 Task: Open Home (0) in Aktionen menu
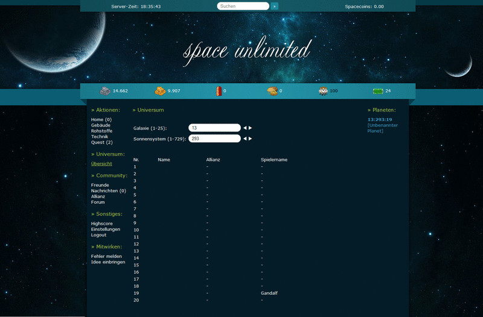pyautogui.click(x=101, y=119)
